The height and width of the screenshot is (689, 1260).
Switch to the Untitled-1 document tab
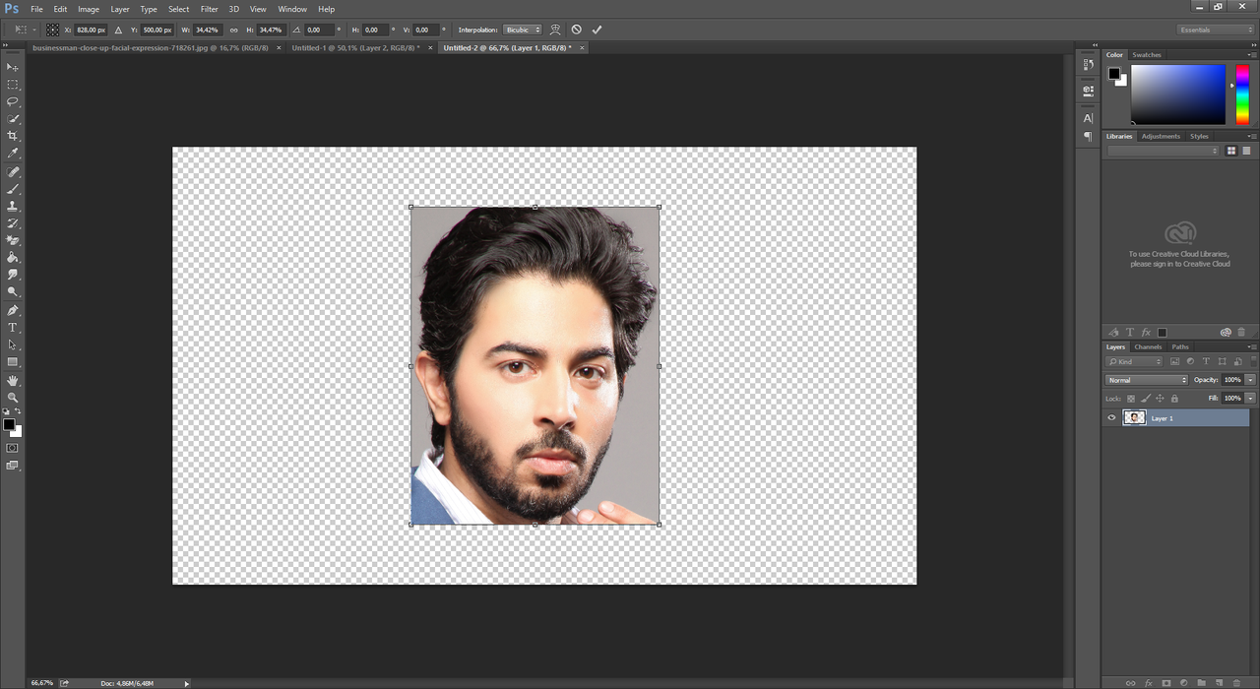click(355, 47)
